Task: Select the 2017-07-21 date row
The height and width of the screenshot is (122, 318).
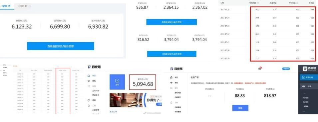Action: 268,42
